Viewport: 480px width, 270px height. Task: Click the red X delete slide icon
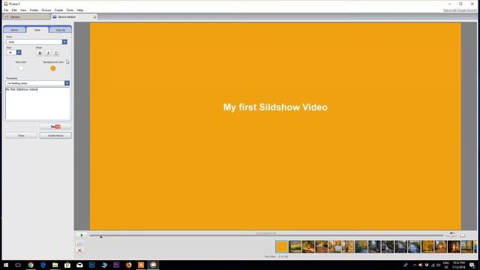79,250
